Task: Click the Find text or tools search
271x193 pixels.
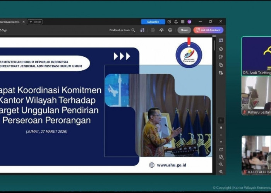Action: 122,30
